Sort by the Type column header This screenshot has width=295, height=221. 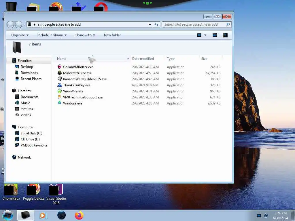pos(171,59)
